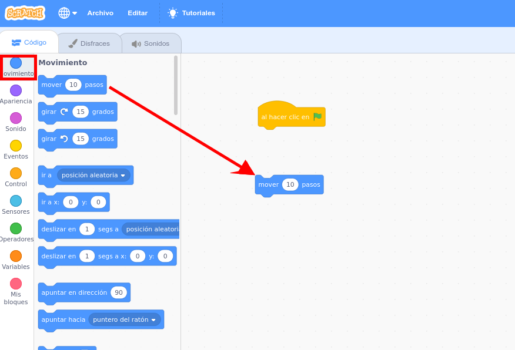The height and width of the screenshot is (350, 515).
Task: Select the Sonido category icon
Action: tap(16, 118)
